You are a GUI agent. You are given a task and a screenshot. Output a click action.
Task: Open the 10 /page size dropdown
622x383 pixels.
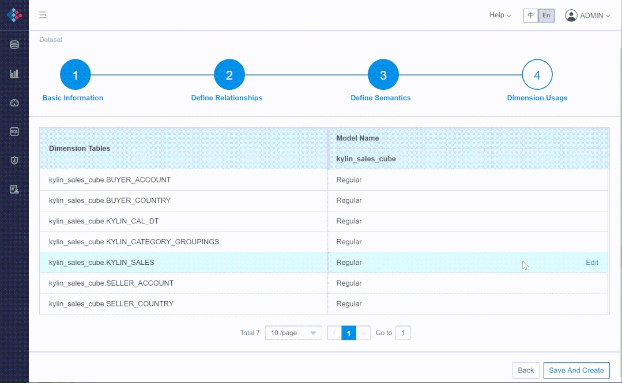click(293, 333)
